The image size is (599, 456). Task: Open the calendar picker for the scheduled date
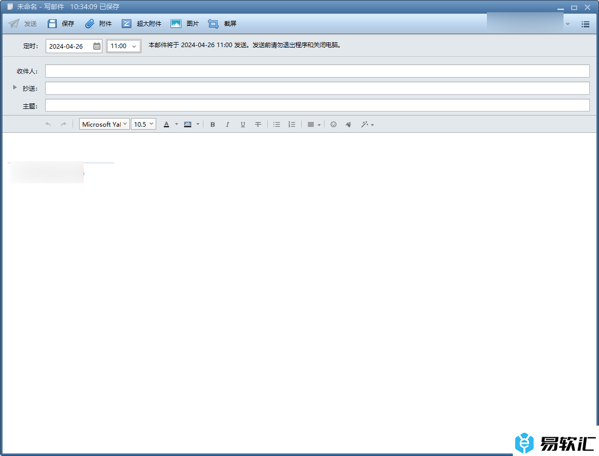click(x=97, y=46)
